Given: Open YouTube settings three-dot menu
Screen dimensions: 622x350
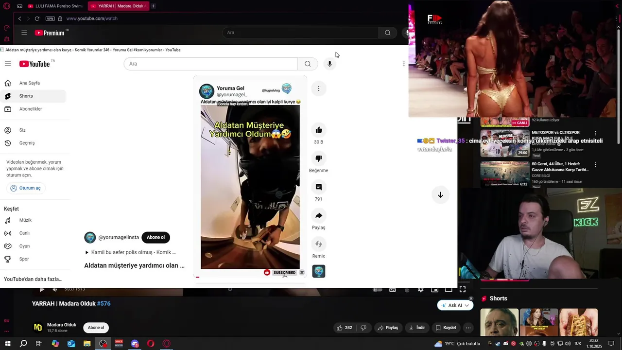Looking at the screenshot, I should tap(404, 64).
